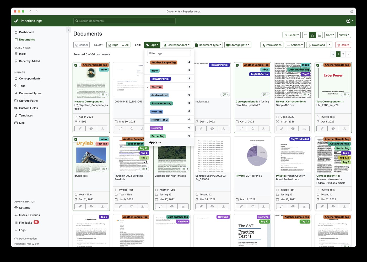Select the Just another tag colored badge
367x262 pixels.
[161, 103]
